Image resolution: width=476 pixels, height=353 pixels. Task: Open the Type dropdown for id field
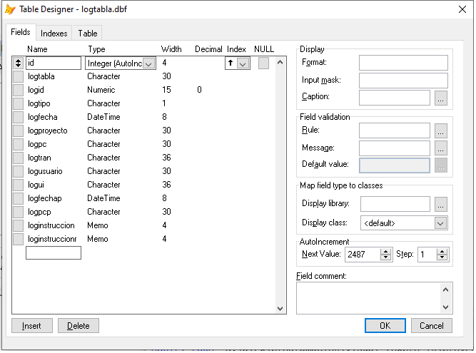coord(149,63)
